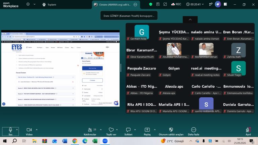Image resolution: width=258 pixels, height=145 pixels.
Task: Click Silvan Tiago participant tile
Action: click(239, 68)
